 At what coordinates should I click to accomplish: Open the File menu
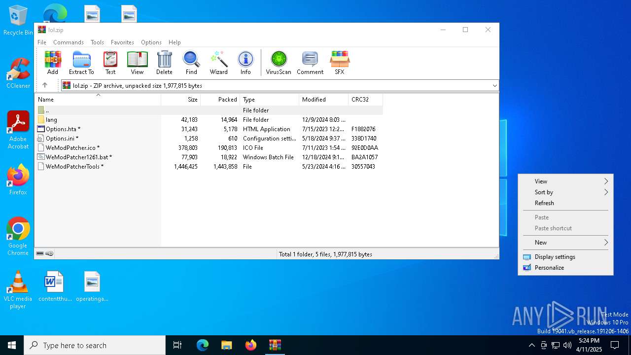[42, 42]
